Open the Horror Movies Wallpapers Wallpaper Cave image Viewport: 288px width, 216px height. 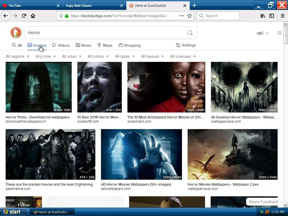click(x=233, y=154)
